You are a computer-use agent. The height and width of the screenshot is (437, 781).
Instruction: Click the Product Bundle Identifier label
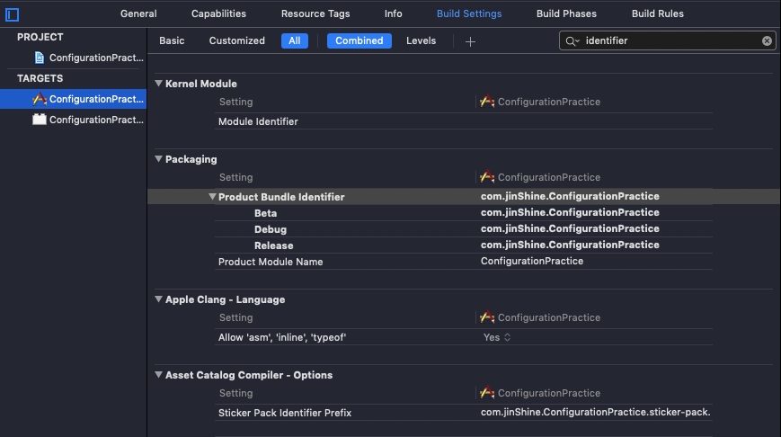point(281,197)
